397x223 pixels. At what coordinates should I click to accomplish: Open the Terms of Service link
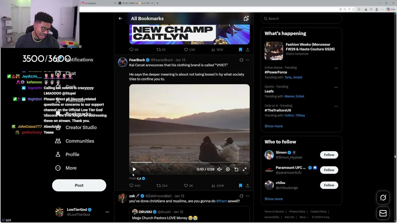tap(274, 212)
